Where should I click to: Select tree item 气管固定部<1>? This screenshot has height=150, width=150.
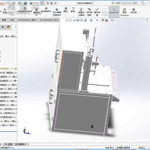(8, 117)
